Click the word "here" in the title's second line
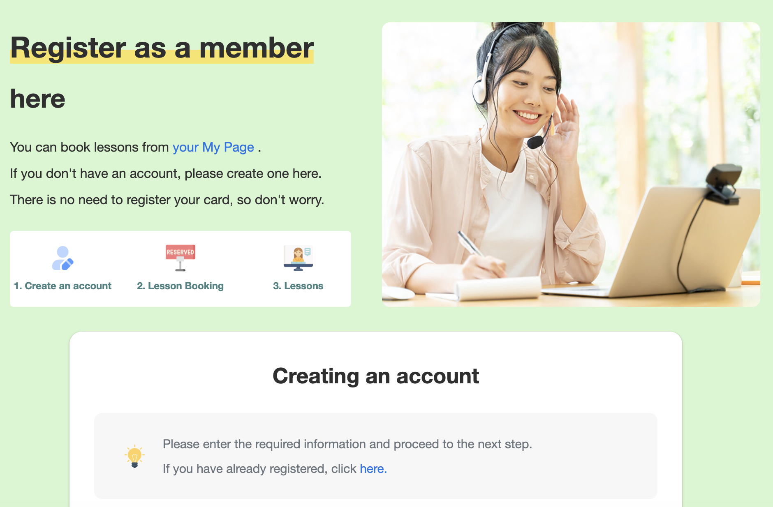 click(38, 99)
